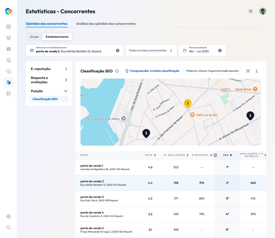
Task: Click the 4,6 rating value
Action: 150,167
